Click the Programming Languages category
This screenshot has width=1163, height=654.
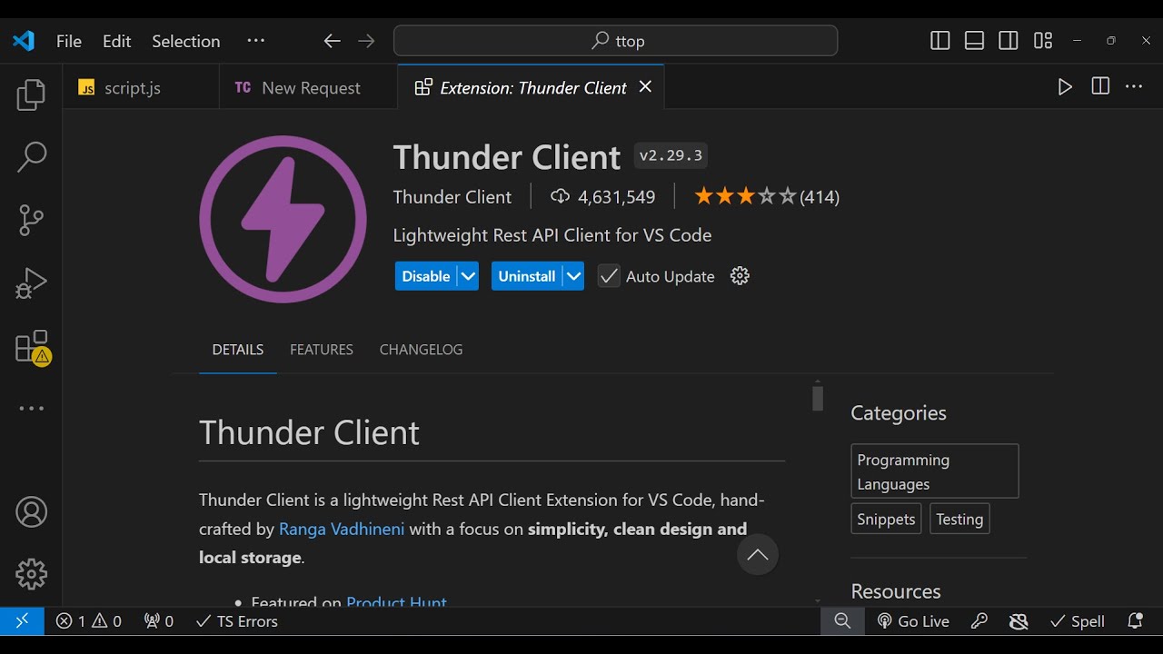click(935, 471)
